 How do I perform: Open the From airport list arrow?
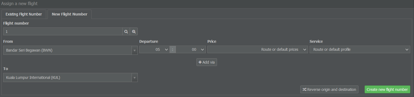tap(135, 50)
